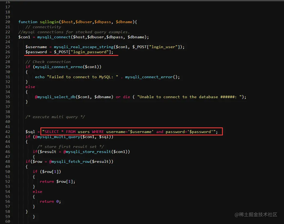Click the $sql variable on line 42

(30, 132)
